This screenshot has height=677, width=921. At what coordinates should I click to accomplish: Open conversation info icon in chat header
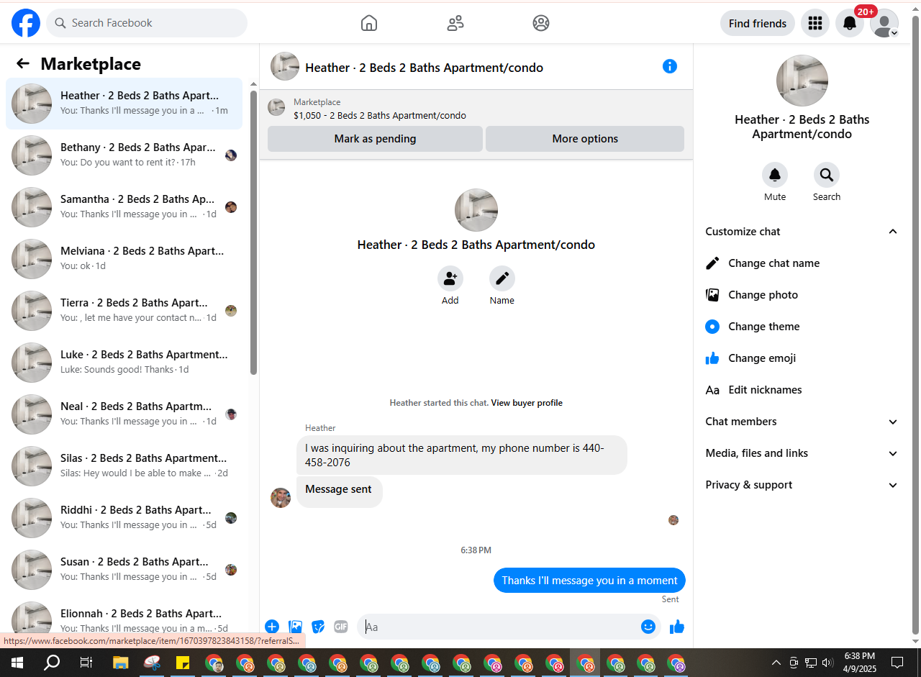click(x=670, y=66)
